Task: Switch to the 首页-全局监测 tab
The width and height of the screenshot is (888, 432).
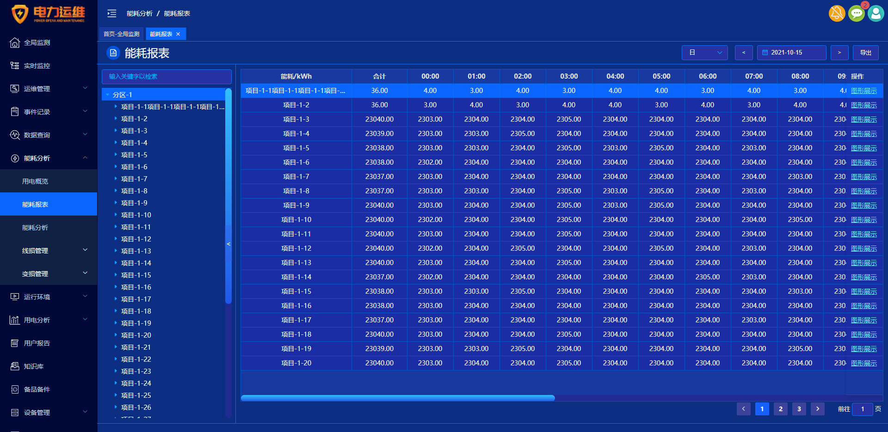Action: 121,34
